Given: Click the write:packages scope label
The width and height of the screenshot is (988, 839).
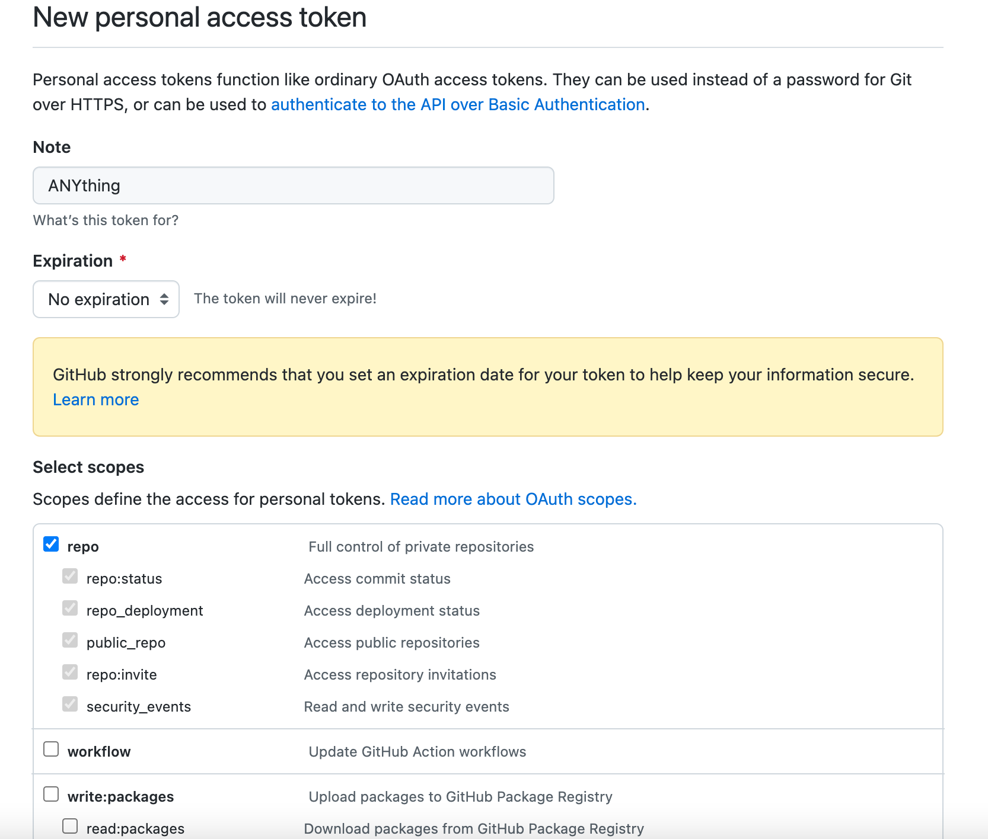Looking at the screenshot, I should click(121, 796).
